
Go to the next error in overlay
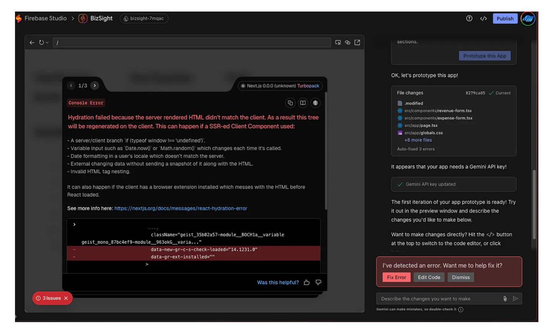point(95,86)
